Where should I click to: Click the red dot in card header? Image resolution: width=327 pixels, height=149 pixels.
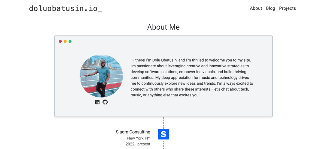point(60,41)
